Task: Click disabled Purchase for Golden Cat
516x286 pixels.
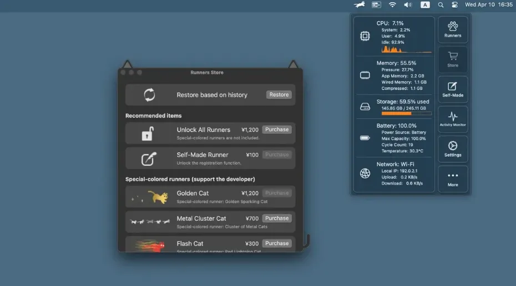Action: click(277, 193)
